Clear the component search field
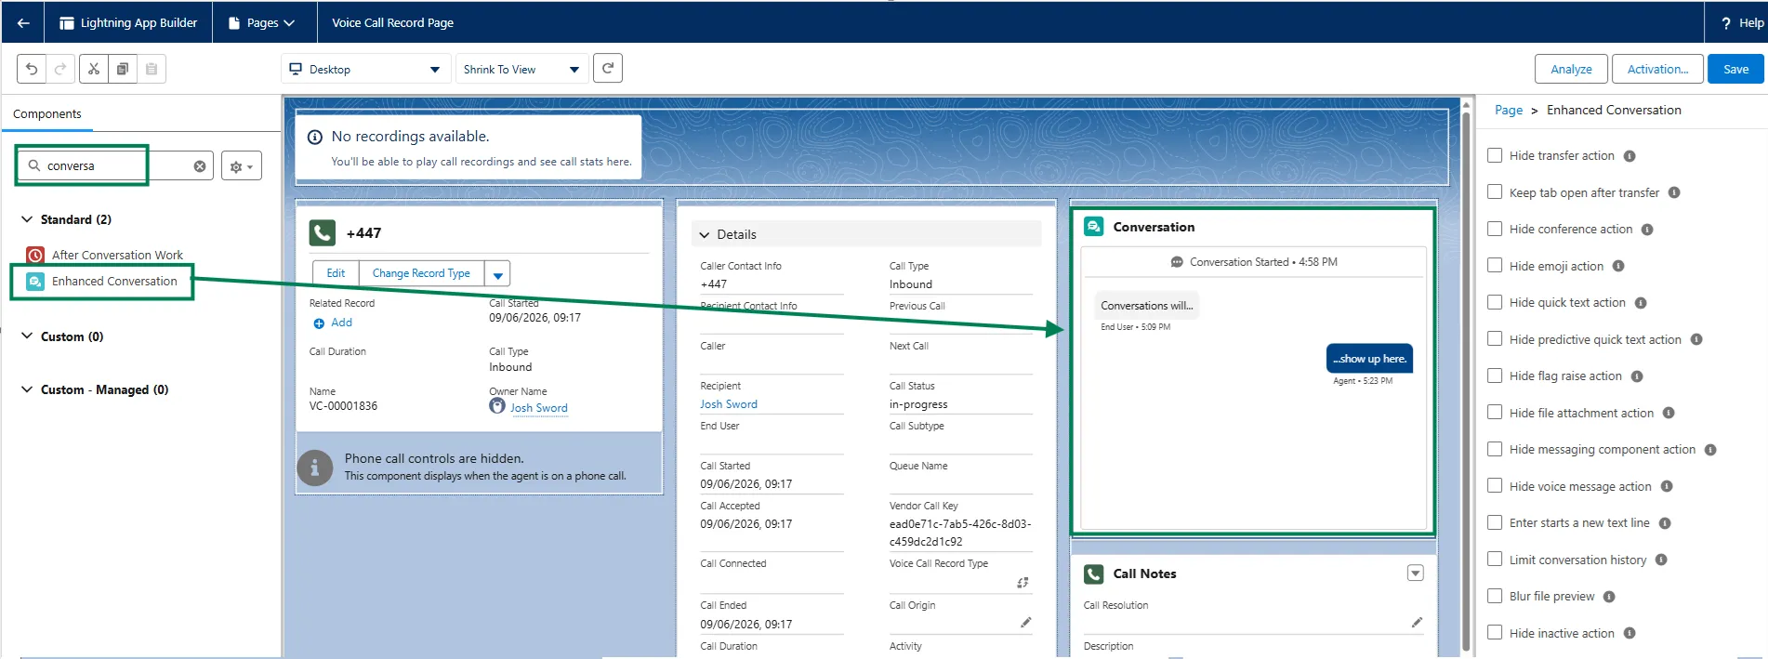The width and height of the screenshot is (1768, 659). pos(200,166)
